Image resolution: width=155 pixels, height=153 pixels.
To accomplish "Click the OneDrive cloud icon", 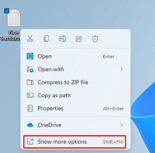I will 30,125.
